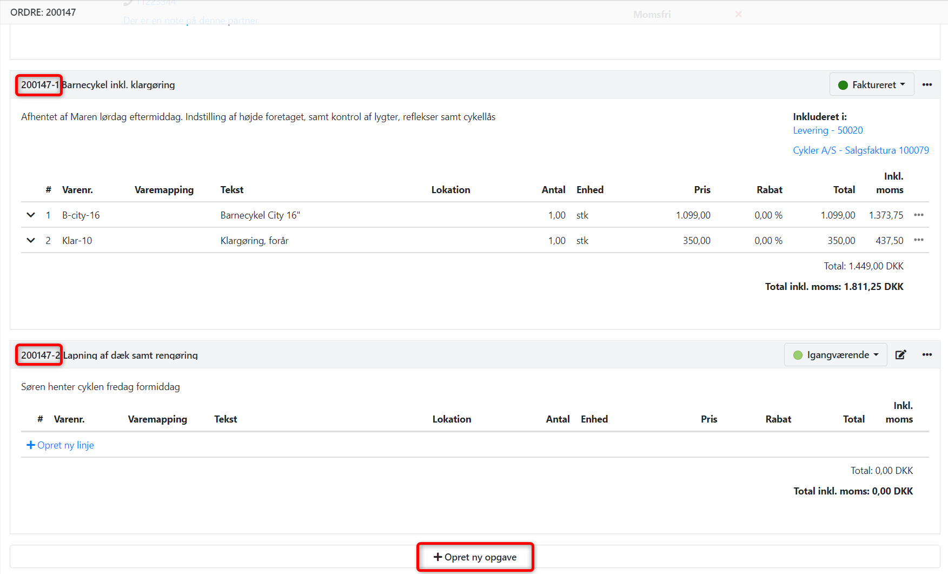Open the options menu for task 200147-1
The height and width of the screenshot is (574, 948).
point(927,84)
